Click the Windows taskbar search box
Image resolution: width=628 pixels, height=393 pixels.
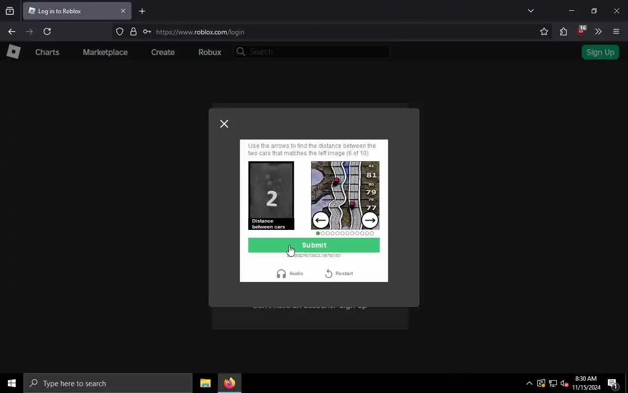point(108,383)
